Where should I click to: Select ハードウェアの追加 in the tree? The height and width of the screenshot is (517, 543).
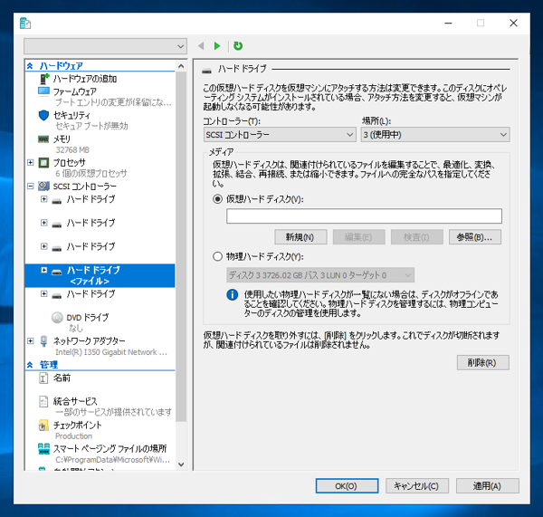click(x=85, y=79)
